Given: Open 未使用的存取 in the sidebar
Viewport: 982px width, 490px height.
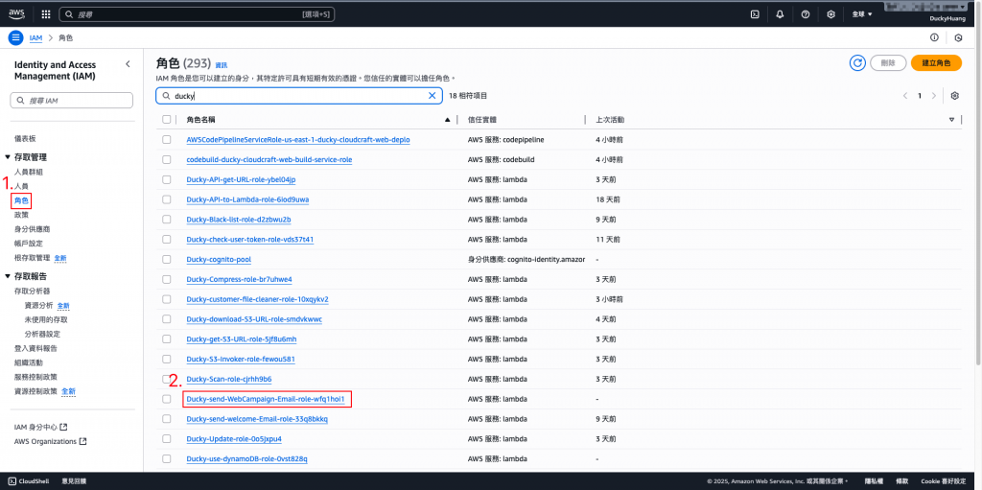Looking at the screenshot, I should tap(46, 319).
